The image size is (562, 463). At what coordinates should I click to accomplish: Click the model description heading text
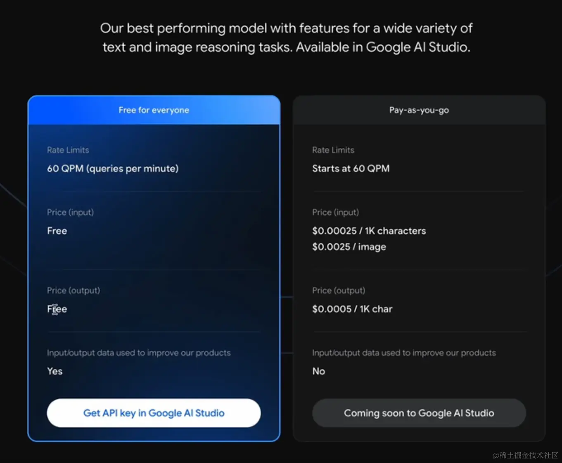pos(286,38)
